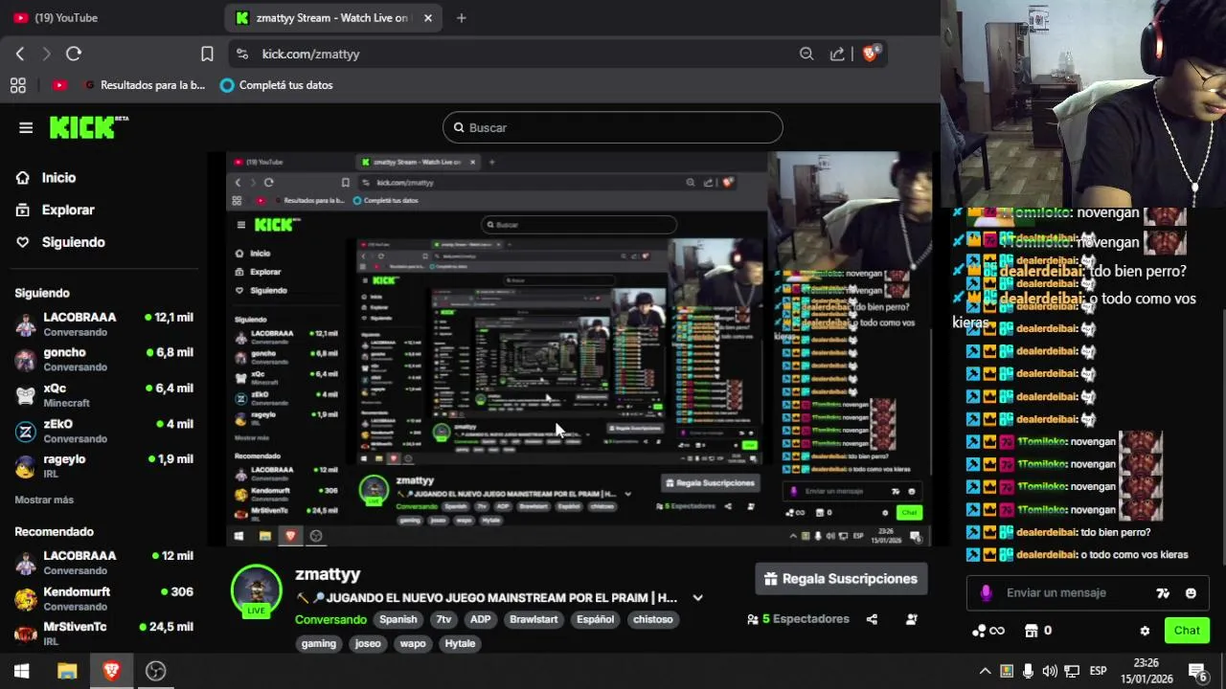Click the zmattyy LIVE avatar
The image size is (1226, 689).
[256, 590]
